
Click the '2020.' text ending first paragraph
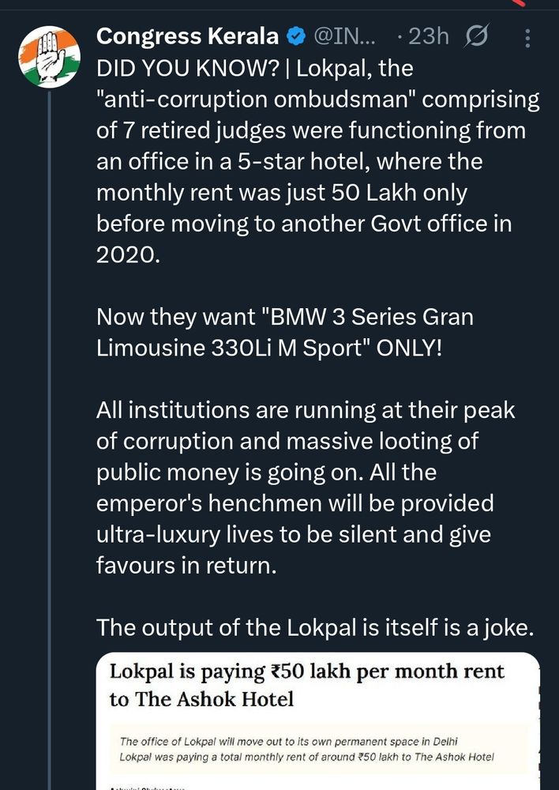pos(127,254)
